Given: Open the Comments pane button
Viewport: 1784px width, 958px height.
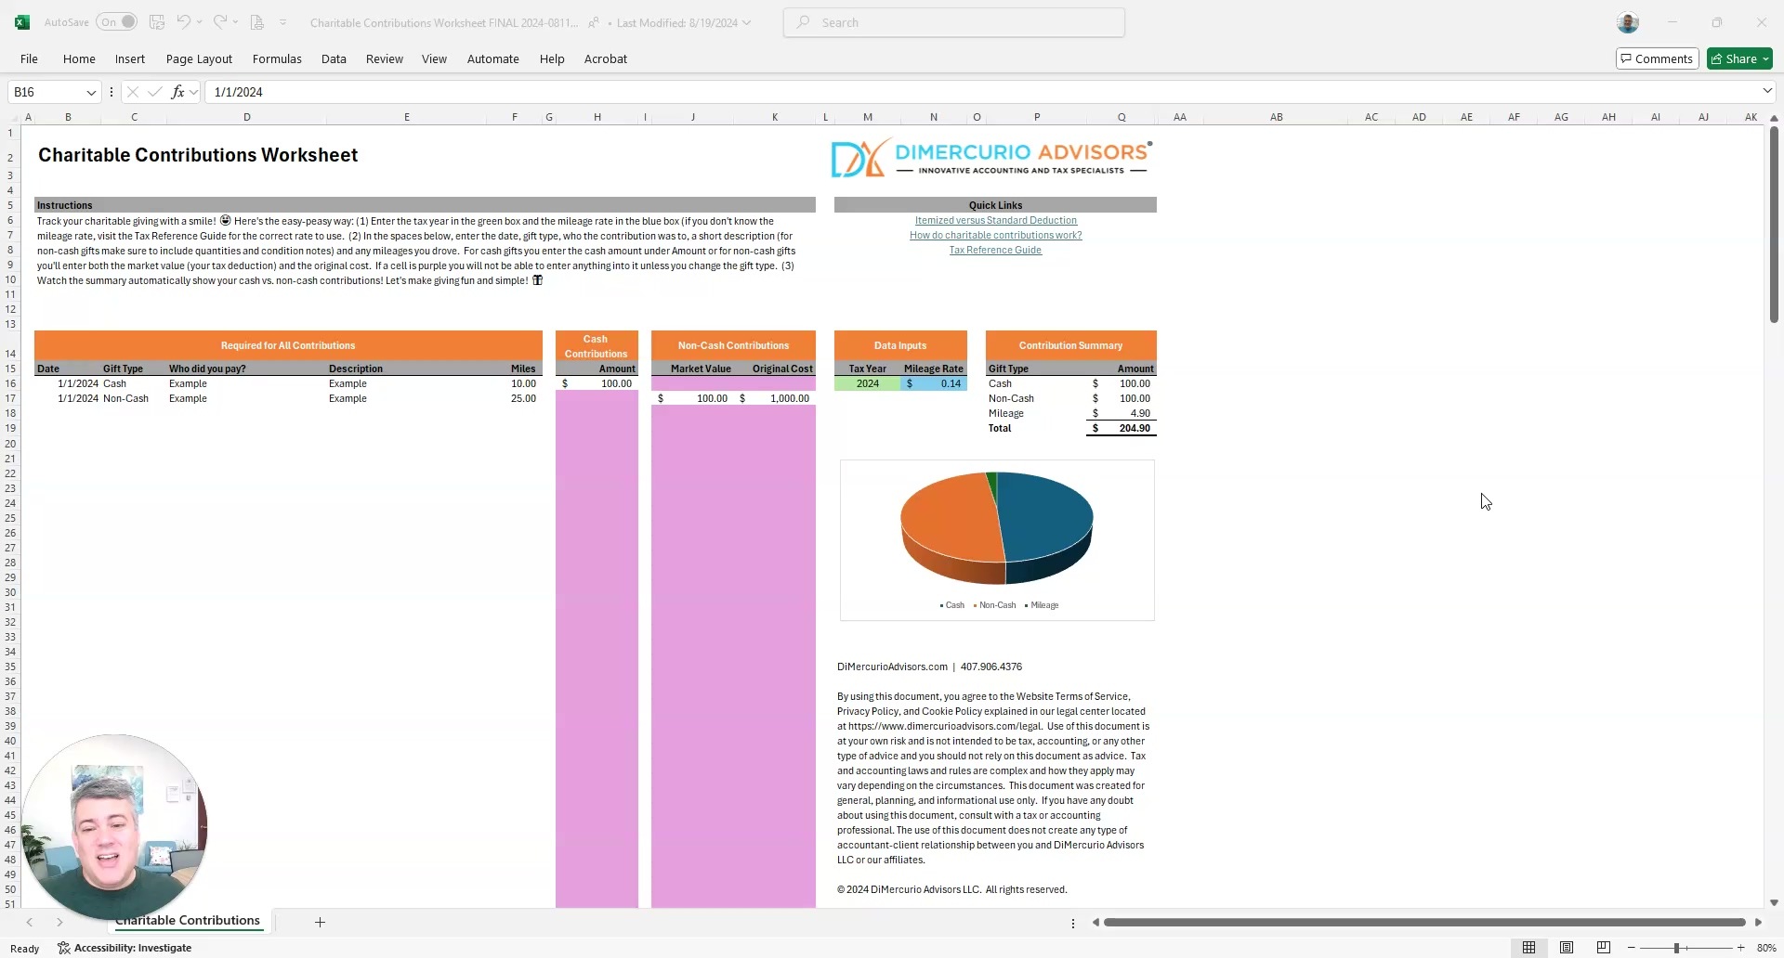Looking at the screenshot, I should click(1657, 58).
